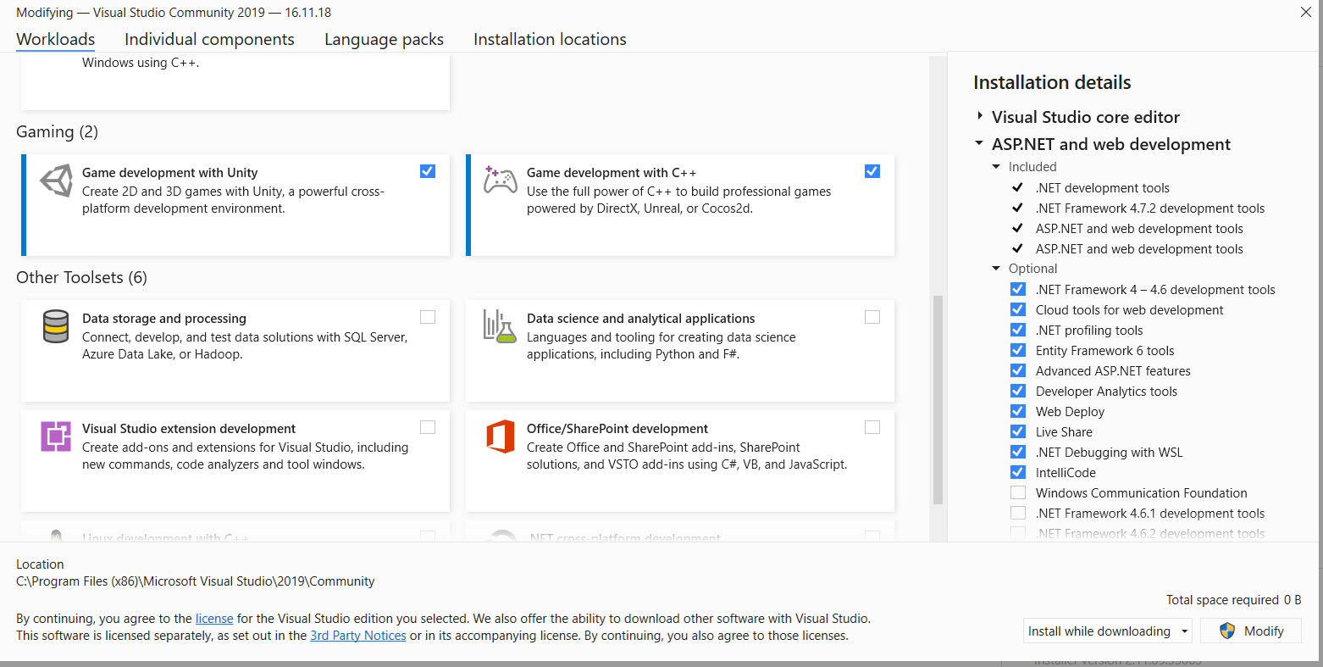Collapse ASP.NET and web development section

pyautogui.click(x=980, y=143)
